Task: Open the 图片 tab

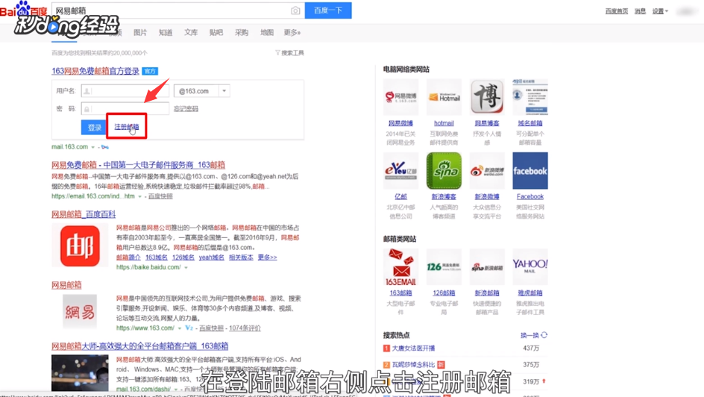Action: click(140, 32)
